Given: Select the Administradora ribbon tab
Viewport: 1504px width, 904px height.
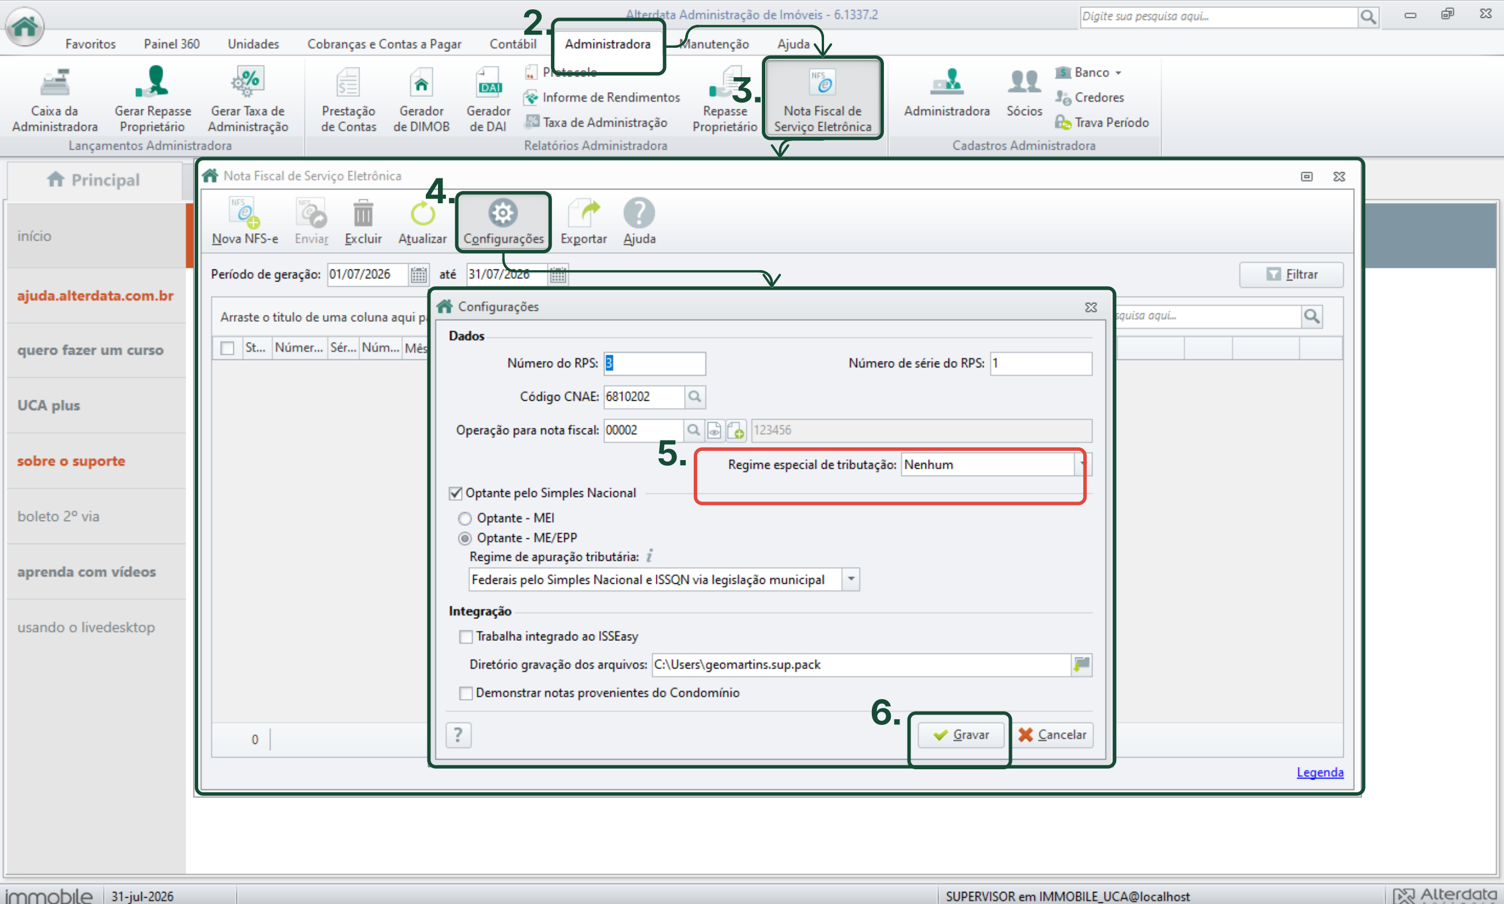Looking at the screenshot, I should [607, 44].
